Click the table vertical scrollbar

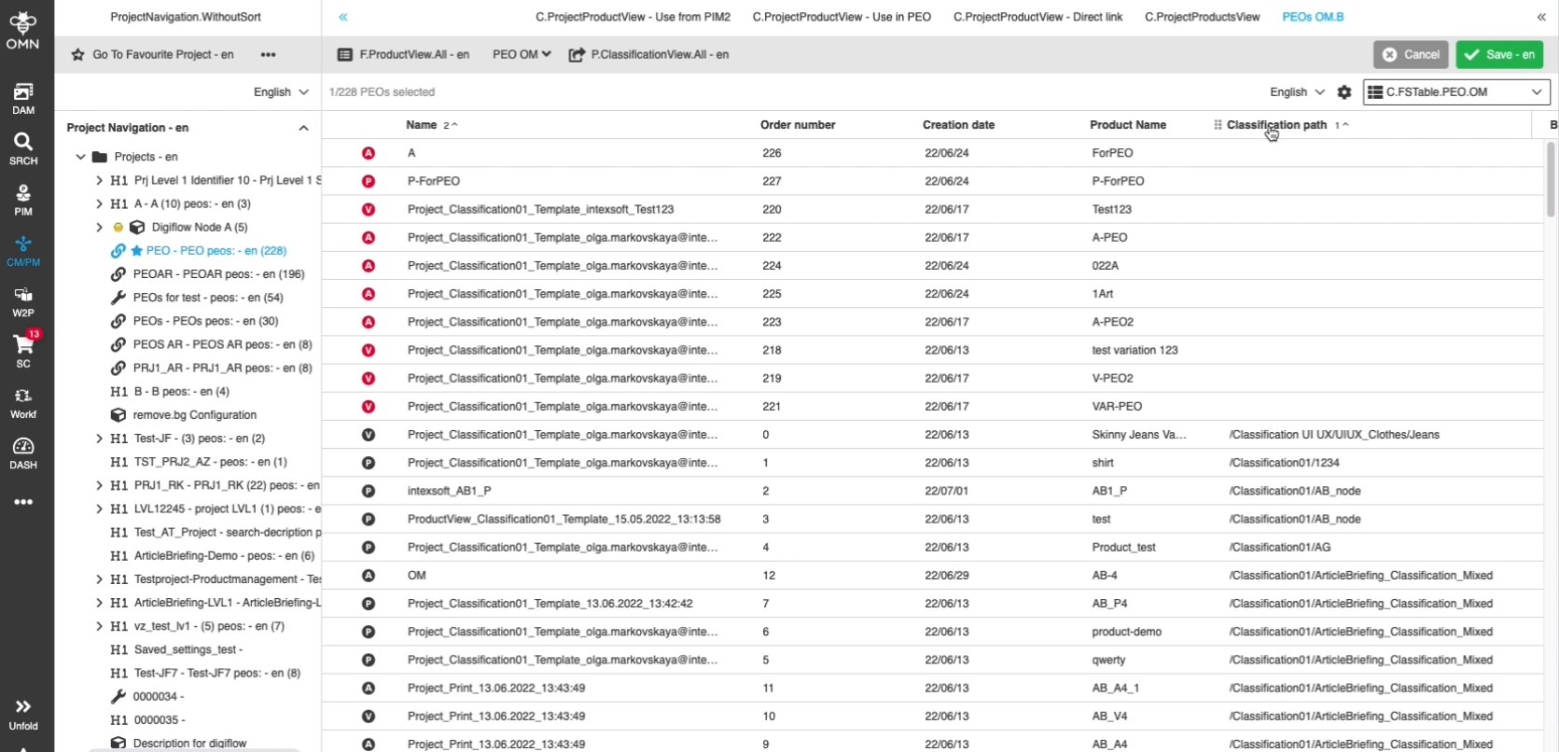(1551, 179)
